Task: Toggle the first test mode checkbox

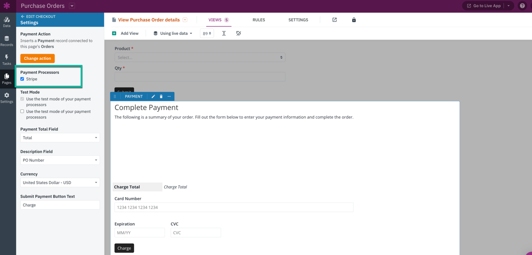Action: click(22, 99)
